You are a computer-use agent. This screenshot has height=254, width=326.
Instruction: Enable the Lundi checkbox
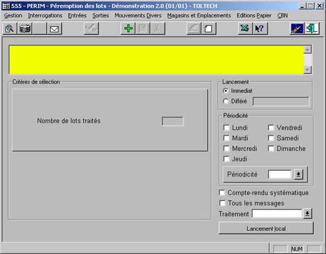[x=227, y=128]
